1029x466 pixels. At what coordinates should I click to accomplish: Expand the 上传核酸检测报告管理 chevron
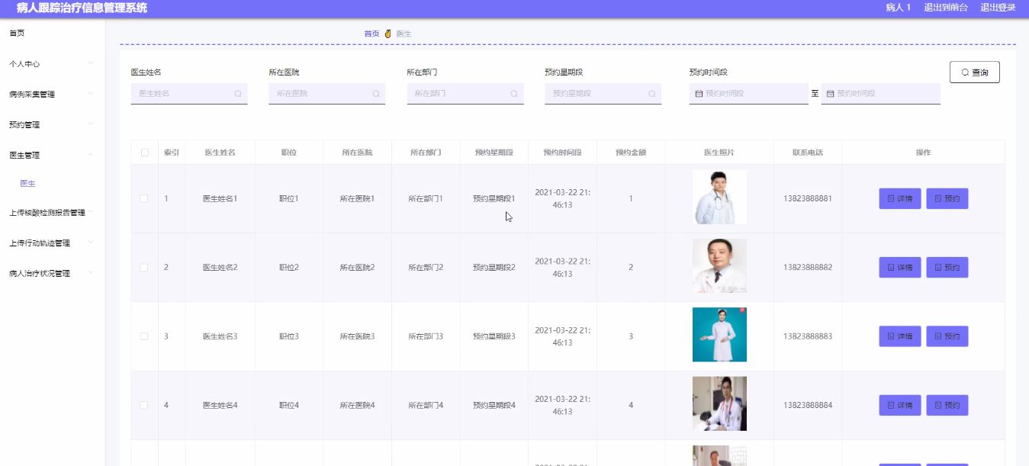pos(91,212)
